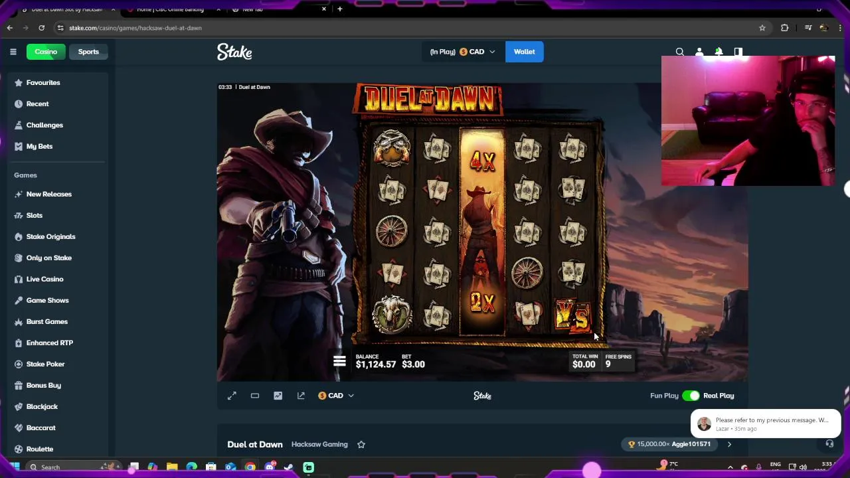This screenshot has height=478, width=850.
Task: Open Chrome from the Windows taskbar
Action: click(250, 467)
